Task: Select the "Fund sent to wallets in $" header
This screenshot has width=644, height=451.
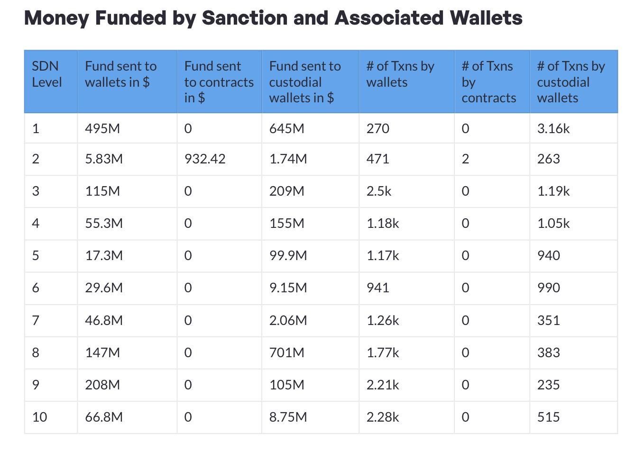Action: pyautogui.click(x=121, y=74)
